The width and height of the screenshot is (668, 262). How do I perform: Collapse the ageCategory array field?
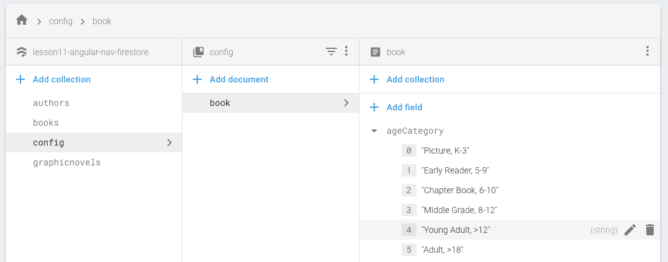[x=374, y=131]
